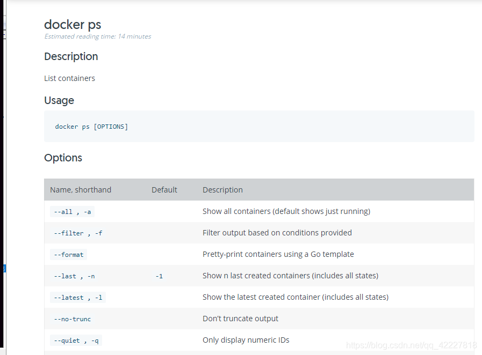The image size is (482, 355).
Task: Click the "Default" column header
Action: pos(164,190)
